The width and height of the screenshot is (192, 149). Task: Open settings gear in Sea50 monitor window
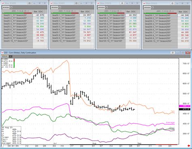coord(77,3)
